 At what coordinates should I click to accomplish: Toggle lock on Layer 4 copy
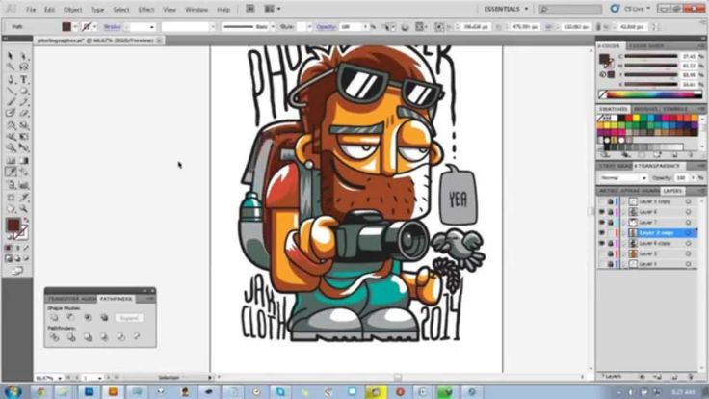coord(611,243)
